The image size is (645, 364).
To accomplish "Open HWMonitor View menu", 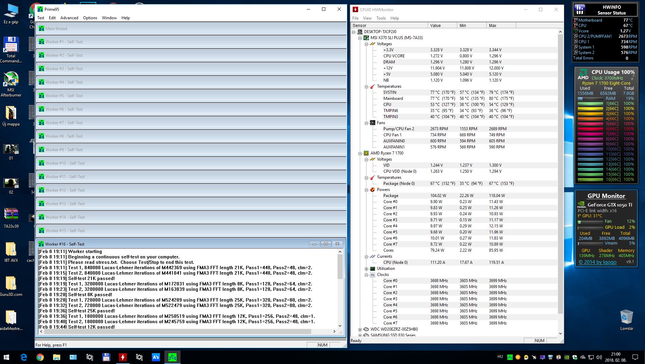I will [x=367, y=18].
